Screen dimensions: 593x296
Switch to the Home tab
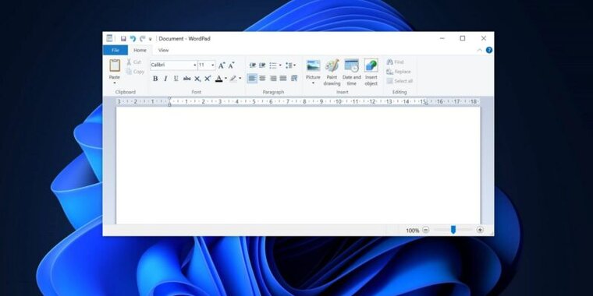(140, 50)
